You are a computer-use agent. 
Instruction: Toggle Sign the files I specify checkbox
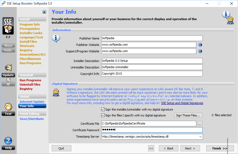[103, 115]
